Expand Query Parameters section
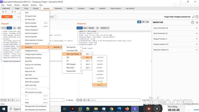Screen dimensions: 199x112 [x=175, y=28]
